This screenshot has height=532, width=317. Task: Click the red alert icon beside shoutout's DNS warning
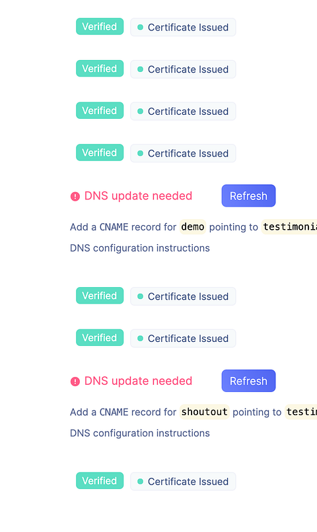pos(75,382)
